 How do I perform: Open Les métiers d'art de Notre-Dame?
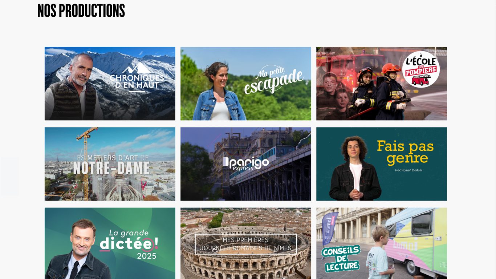110,164
